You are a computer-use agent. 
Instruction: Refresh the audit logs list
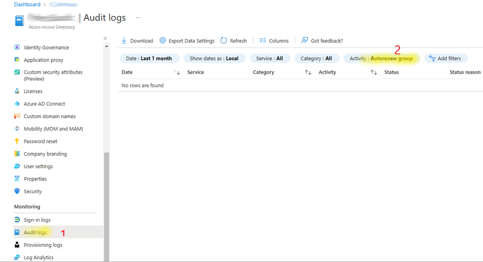pyautogui.click(x=224, y=41)
